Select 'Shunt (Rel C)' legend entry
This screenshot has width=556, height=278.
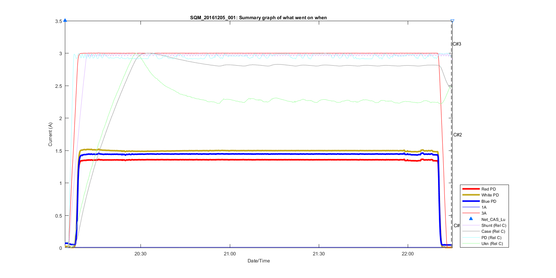(x=494, y=225)
